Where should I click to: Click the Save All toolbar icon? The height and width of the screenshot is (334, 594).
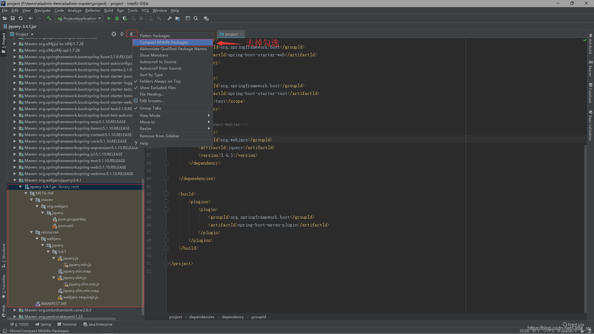tap(13, 19)
